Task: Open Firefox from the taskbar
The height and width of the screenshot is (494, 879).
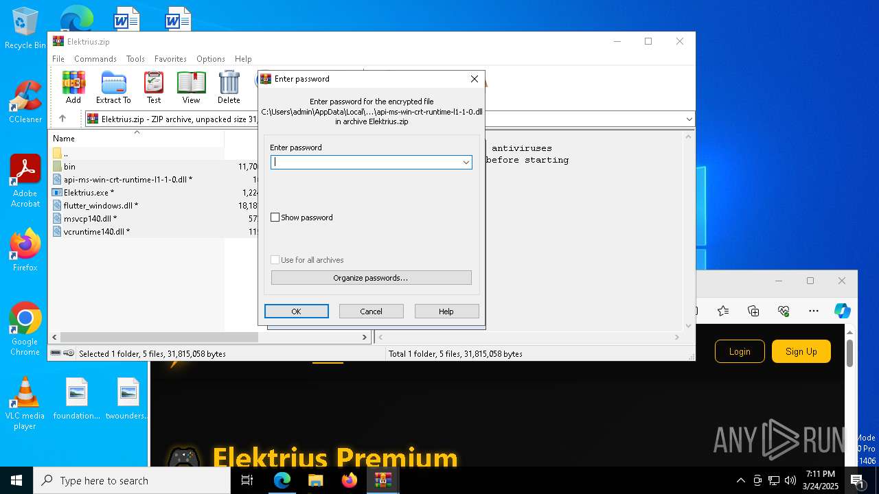Action: tap(349, 480)
